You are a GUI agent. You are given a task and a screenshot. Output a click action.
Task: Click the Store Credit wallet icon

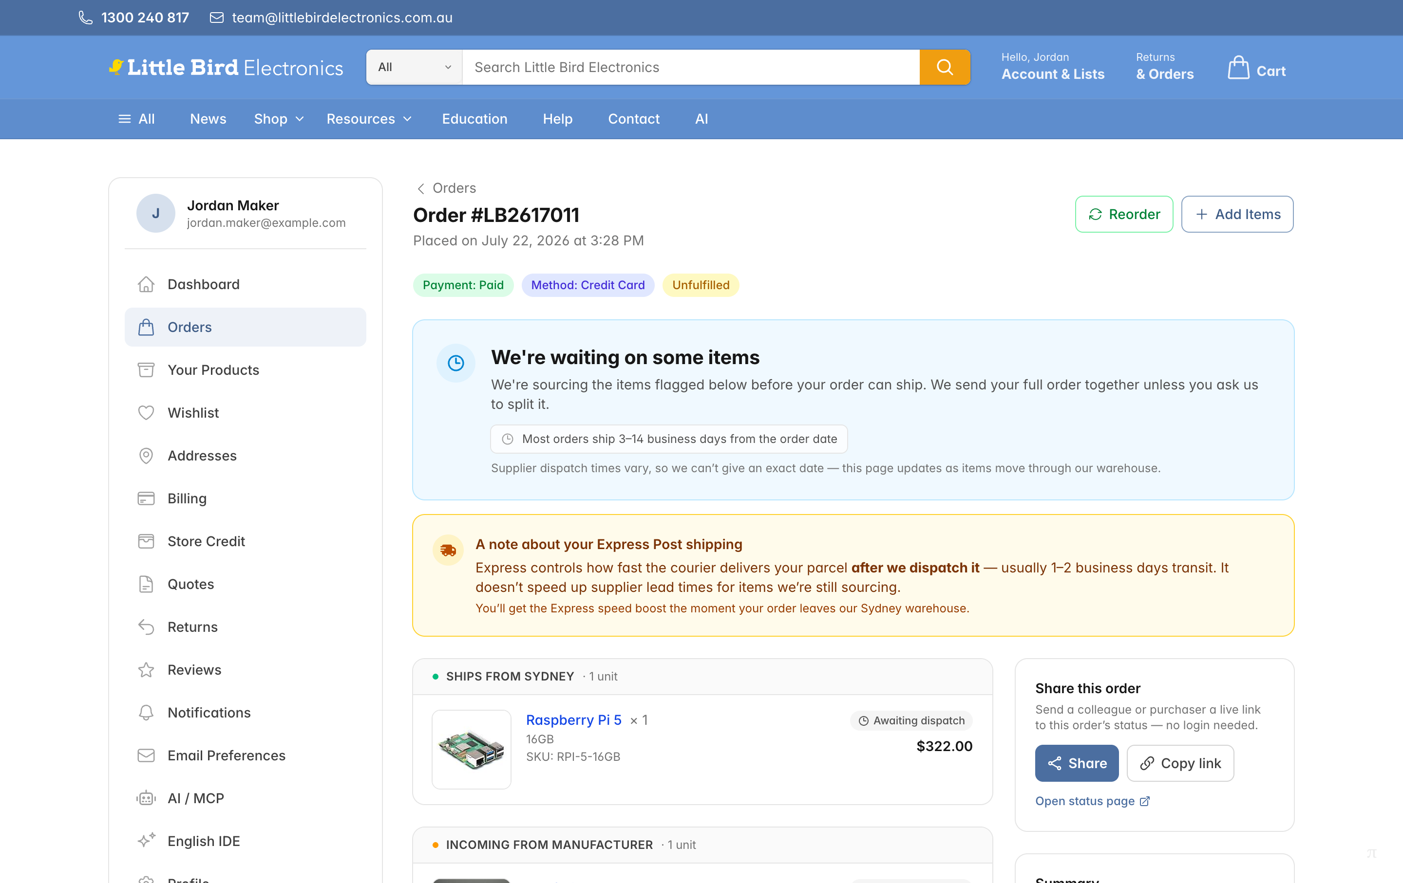pyautogui.click(x=146, y=541)
